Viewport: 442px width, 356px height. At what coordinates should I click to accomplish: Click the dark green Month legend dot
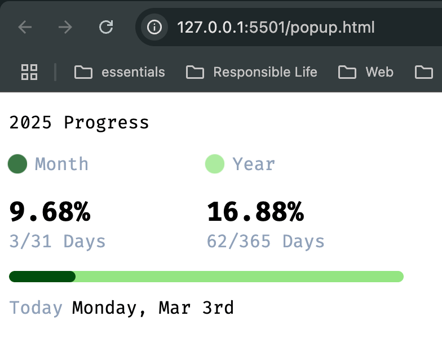(17, 164)
